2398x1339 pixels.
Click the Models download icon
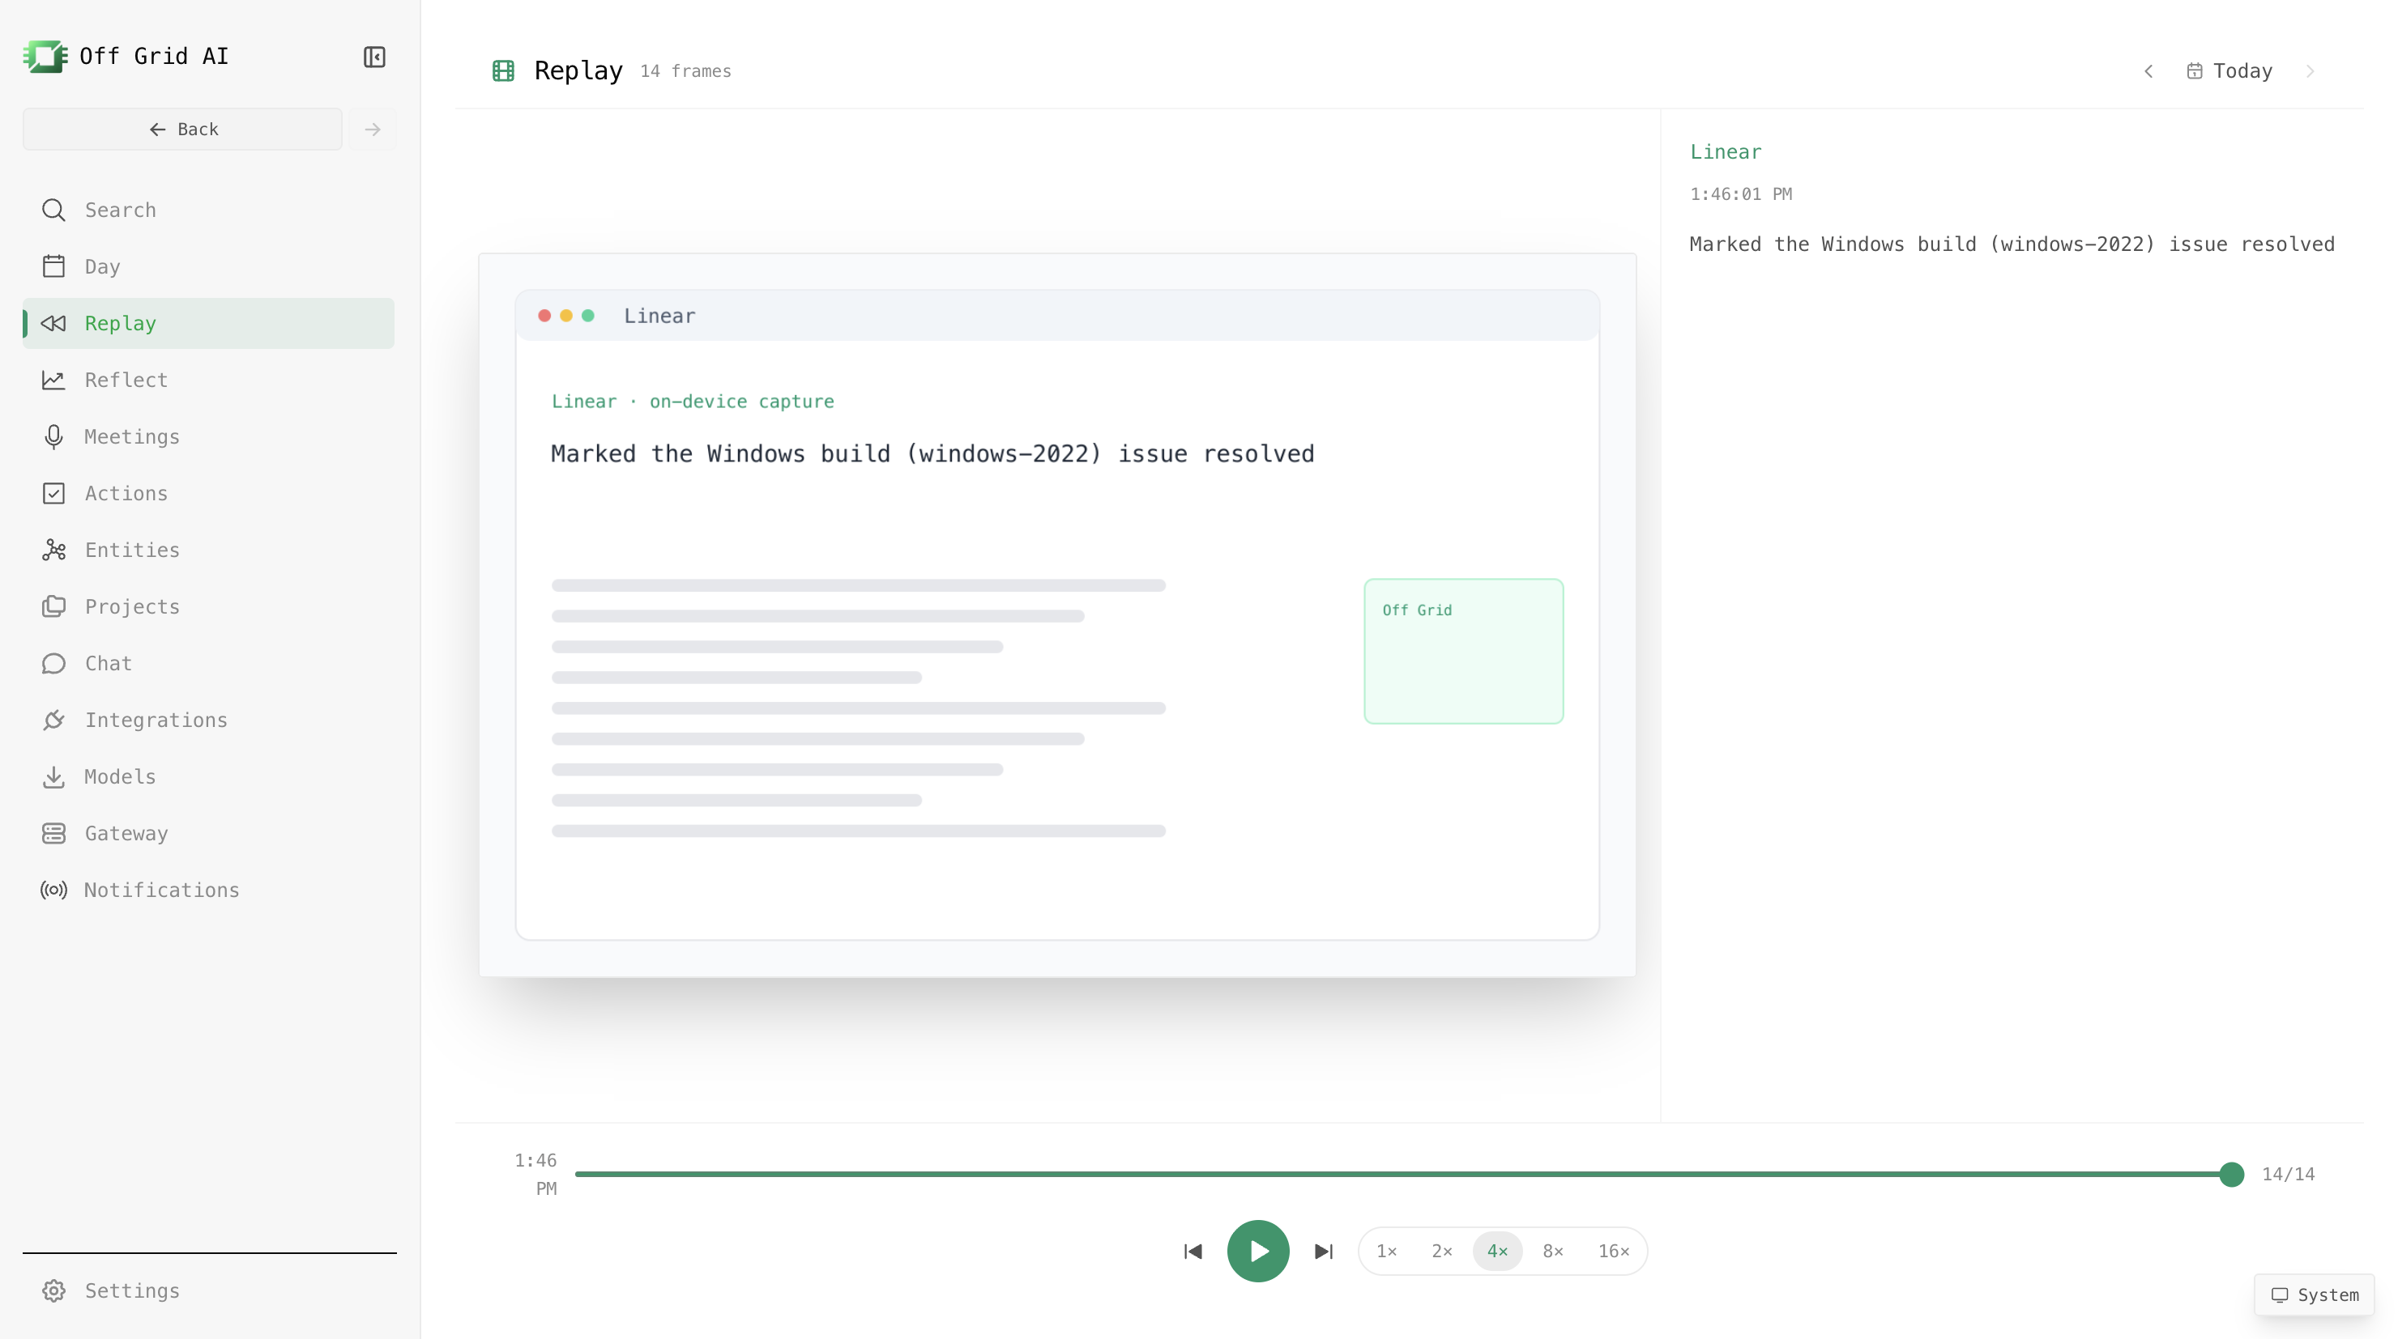coord(54,778)
